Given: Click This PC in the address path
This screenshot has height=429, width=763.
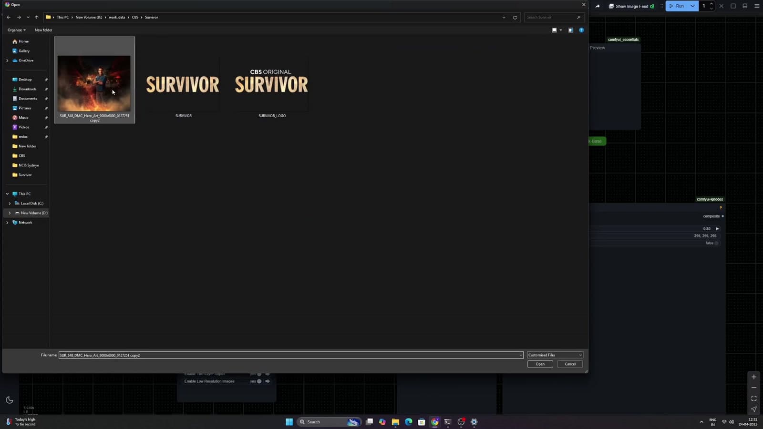Looking at the screenshot, I should (x=62, y=17).
